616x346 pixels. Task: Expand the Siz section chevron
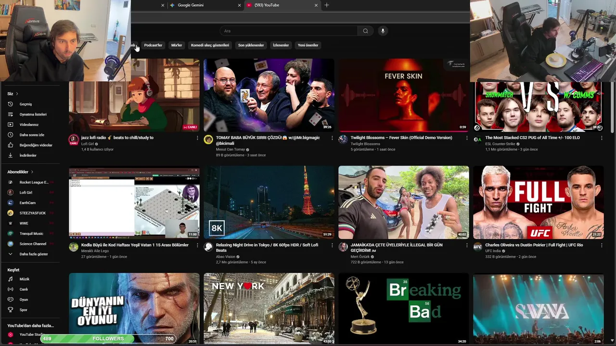pyautogui.click(x=17, y=94)
